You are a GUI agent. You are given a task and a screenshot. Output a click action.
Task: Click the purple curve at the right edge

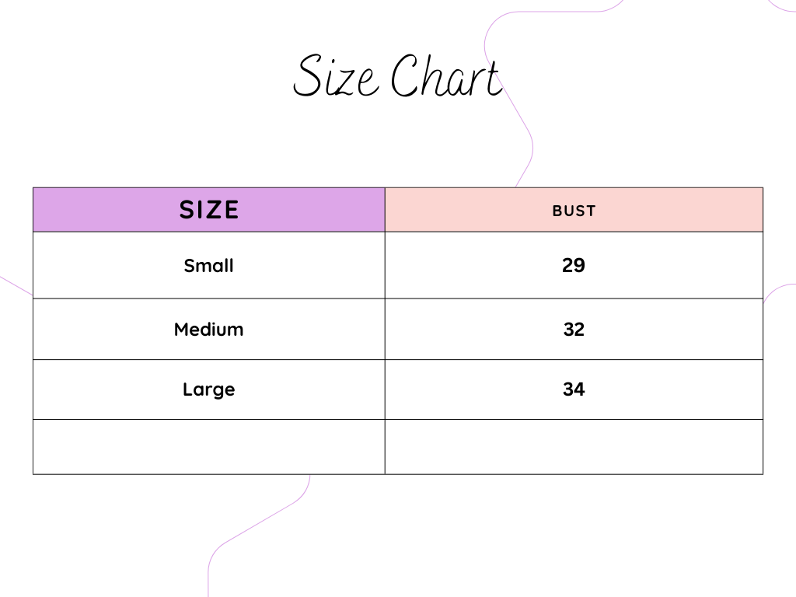click(777, 288)
